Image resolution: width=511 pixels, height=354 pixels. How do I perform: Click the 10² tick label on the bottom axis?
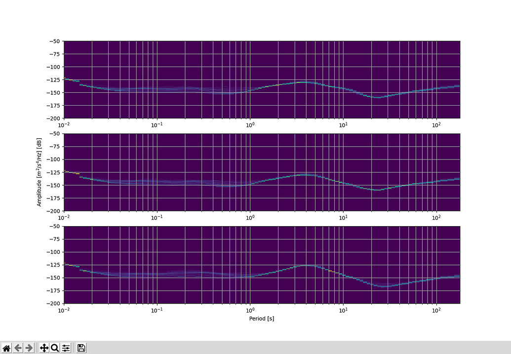coord(435,310)
